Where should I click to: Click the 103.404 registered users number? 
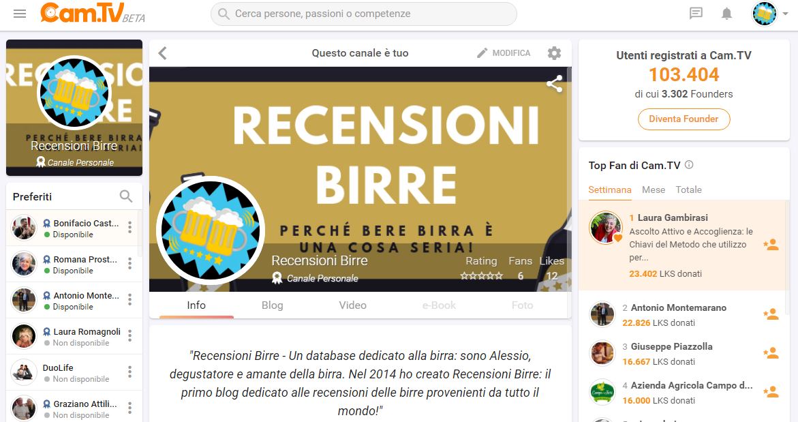click(684, 75)
